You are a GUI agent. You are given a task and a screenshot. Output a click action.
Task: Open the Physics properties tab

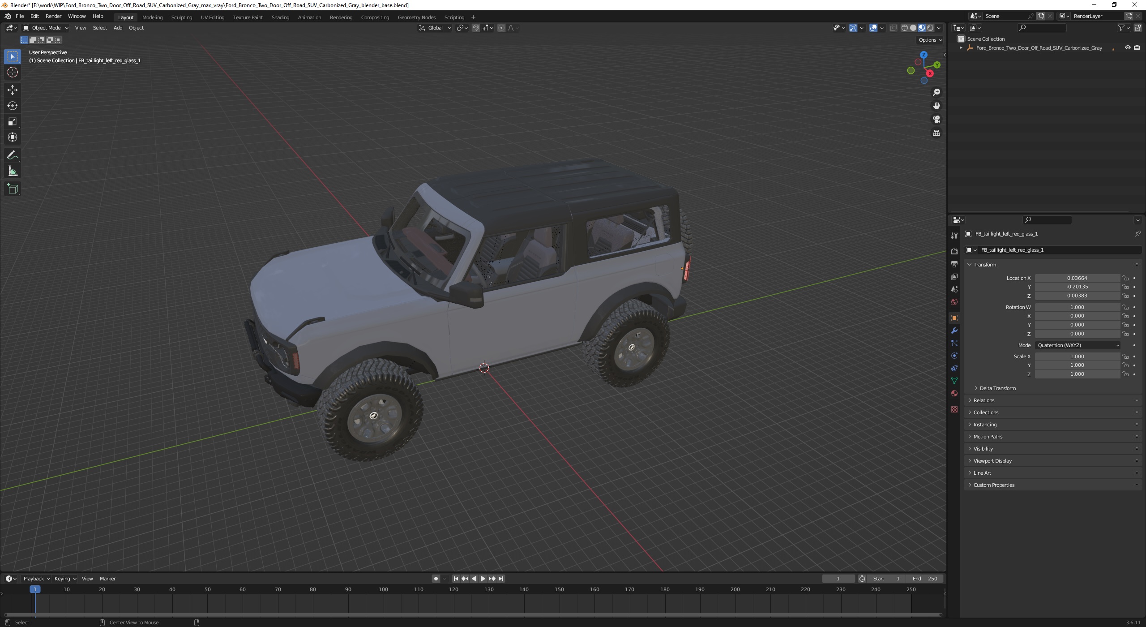pyautogui.click(x=954, y=356)
